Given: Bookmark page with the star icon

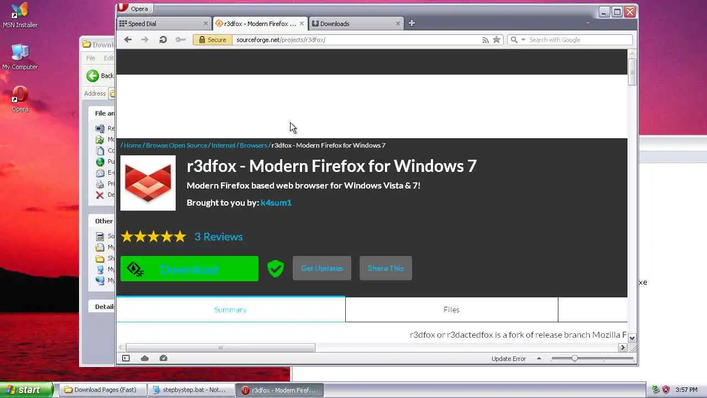Looking at the screenshot, I should [x=497, y=40].
